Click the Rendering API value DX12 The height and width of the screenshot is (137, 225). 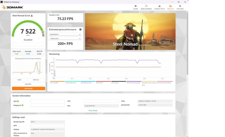tap(48, 122)
